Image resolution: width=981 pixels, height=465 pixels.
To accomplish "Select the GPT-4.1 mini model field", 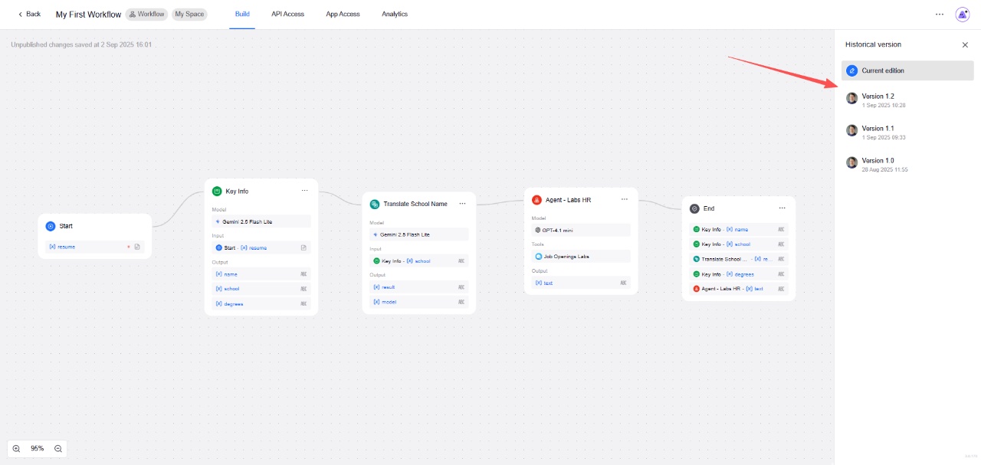I will [581, 230].
